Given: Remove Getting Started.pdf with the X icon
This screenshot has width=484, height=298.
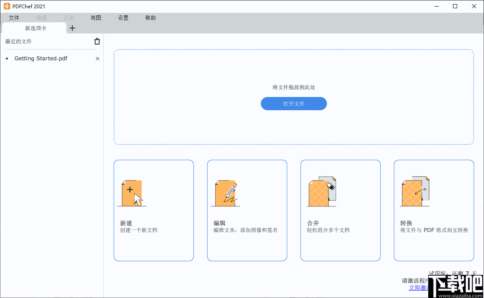Looking at the screenshot, I should pos(97,58).
